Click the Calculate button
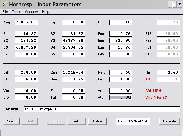 pyautogui.click(x=169, y=121)
